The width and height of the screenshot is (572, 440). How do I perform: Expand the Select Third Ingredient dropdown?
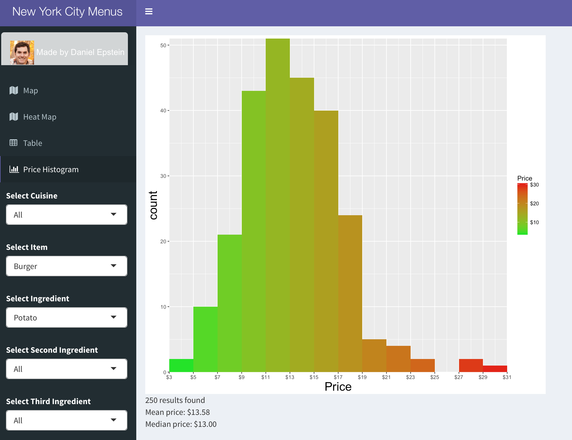67,420
